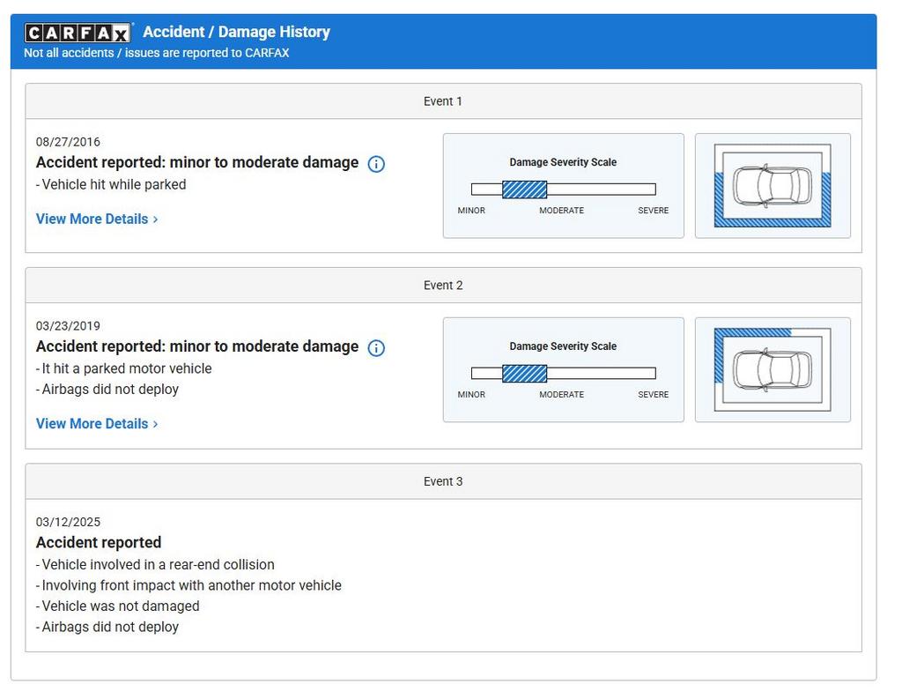Screen dimensions: 902x699
Task: Click the shaded bar on Event 1's severity scale
Action: point(524,190)
